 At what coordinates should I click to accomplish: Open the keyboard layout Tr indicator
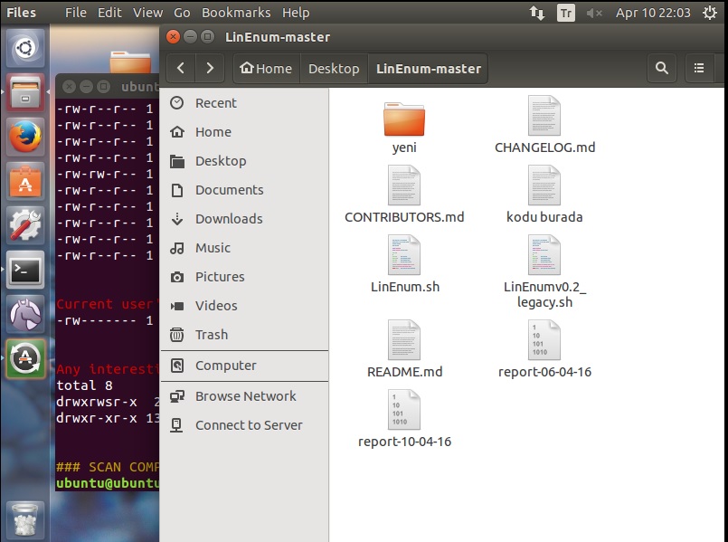[566, 13]
